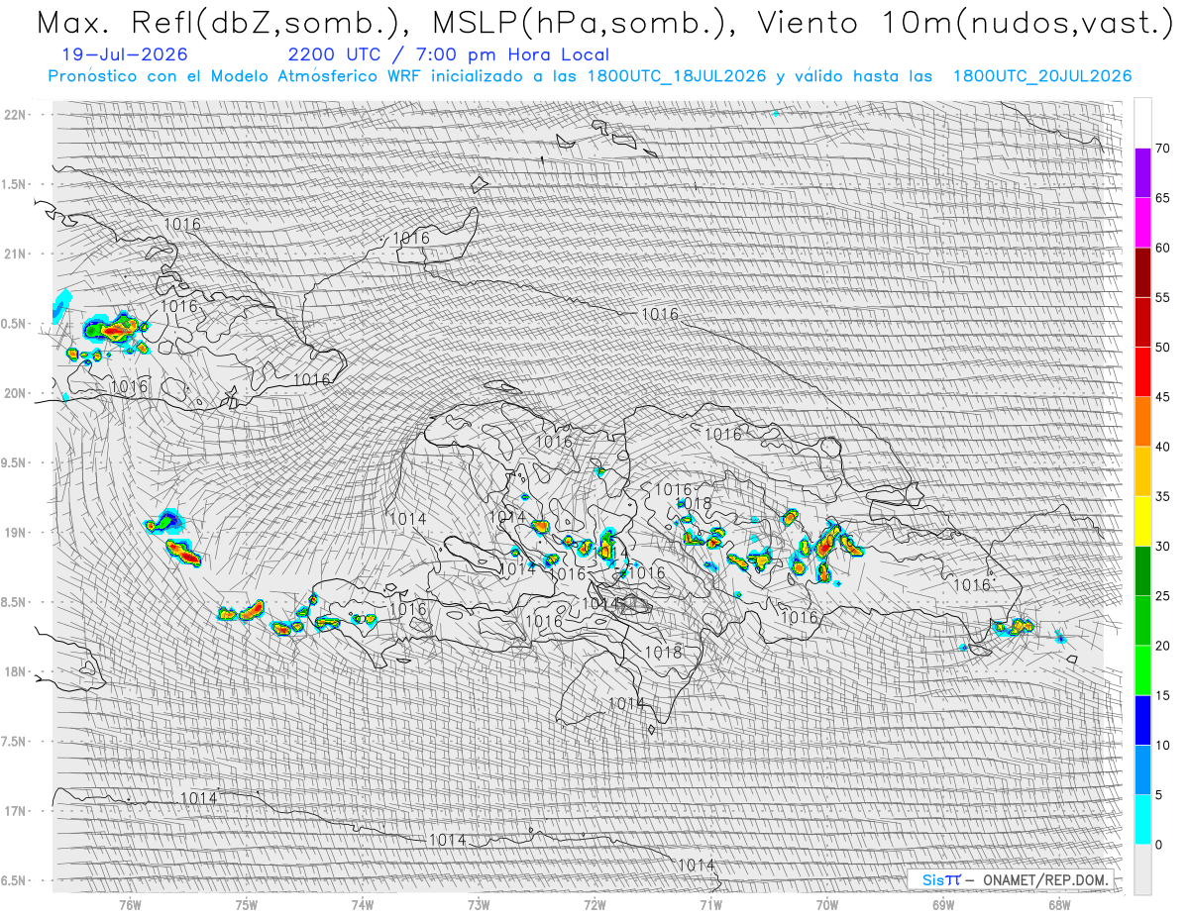The height and width of the screenshot is (918, 1189).
Task: Click the colorbar tick label '0'
Action: point(1159,845)
